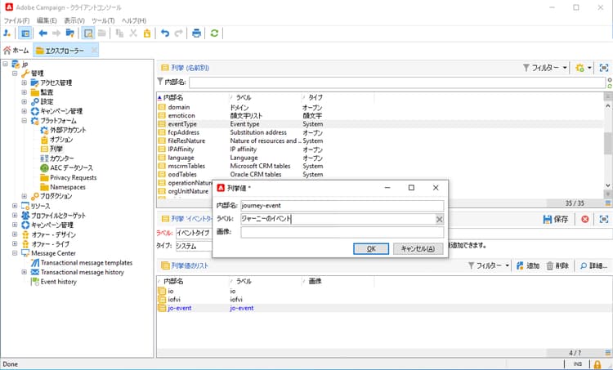The height and width of the screenshot is (370, 613).
Task: Click キャンセル in the 列挙値 dialog
Action: coord(418,248)
